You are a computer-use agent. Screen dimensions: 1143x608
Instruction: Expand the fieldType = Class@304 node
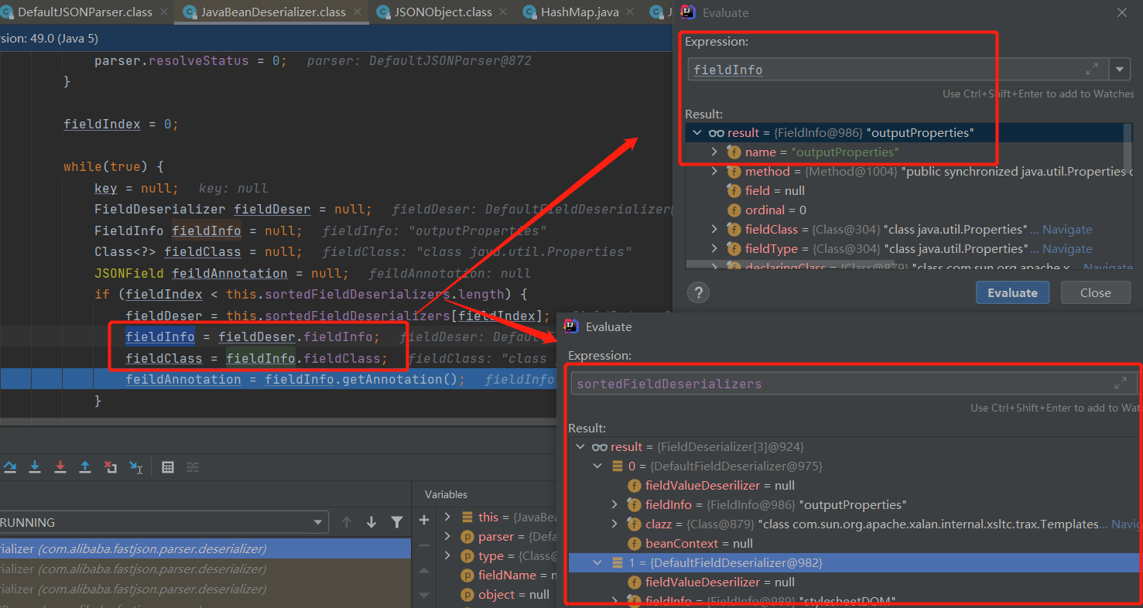point(715,249)
